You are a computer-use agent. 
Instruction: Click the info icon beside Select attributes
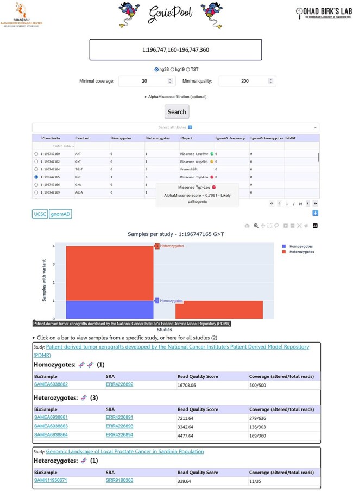coord(190,127)
